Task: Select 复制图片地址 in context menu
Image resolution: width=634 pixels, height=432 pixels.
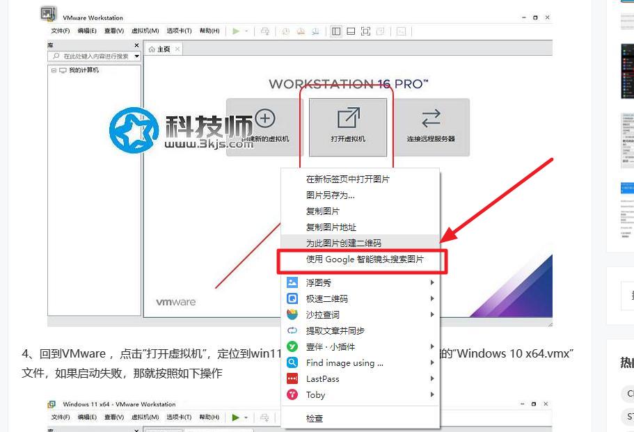Action: click(x=360, y=227)
